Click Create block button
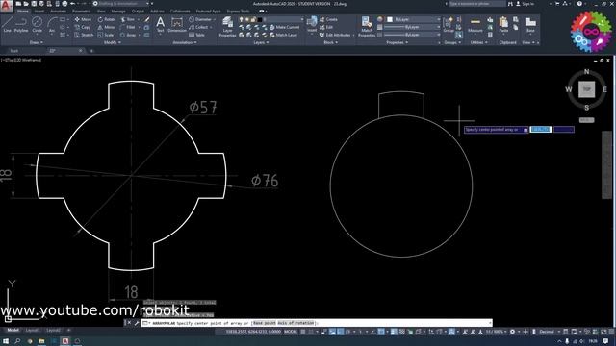Screen dimensions: 616x346 tap(328, 19)
